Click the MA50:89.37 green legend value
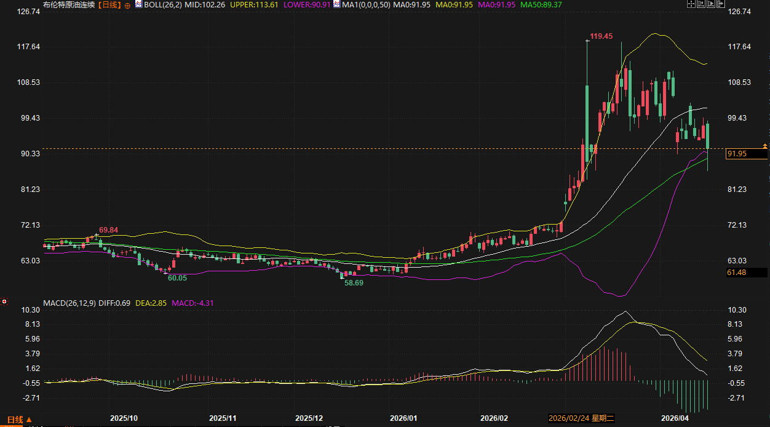The width and height of the screenshot is (770, 427). (541, 5)
